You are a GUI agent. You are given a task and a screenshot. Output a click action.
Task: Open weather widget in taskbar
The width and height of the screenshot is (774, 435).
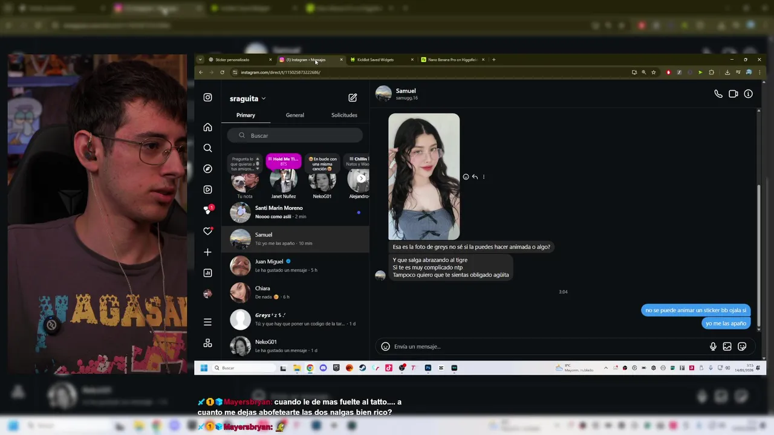pos(574,368)
